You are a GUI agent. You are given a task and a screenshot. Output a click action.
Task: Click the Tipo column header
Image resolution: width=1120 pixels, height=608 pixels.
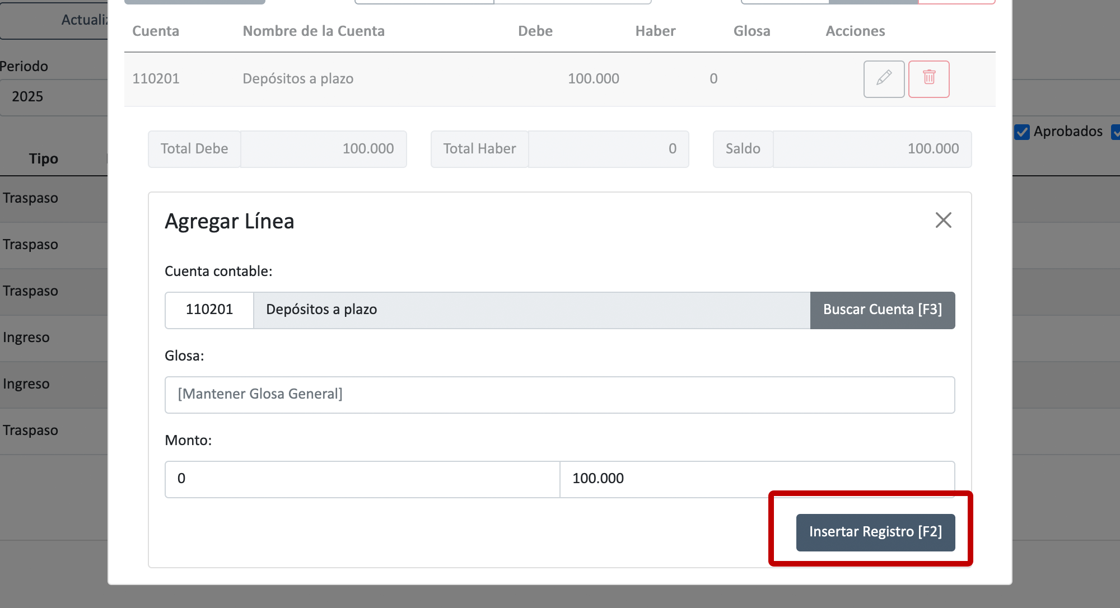(x=44, y=159)
